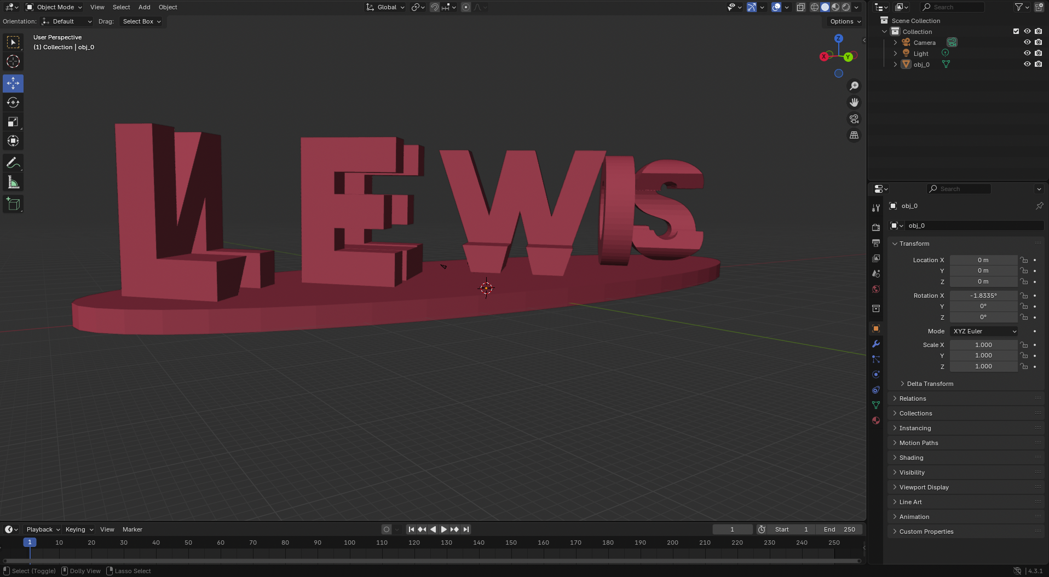The image size is (1049, 577).
Task: Open the Object Mode dropdown
Action: (54, 7)
